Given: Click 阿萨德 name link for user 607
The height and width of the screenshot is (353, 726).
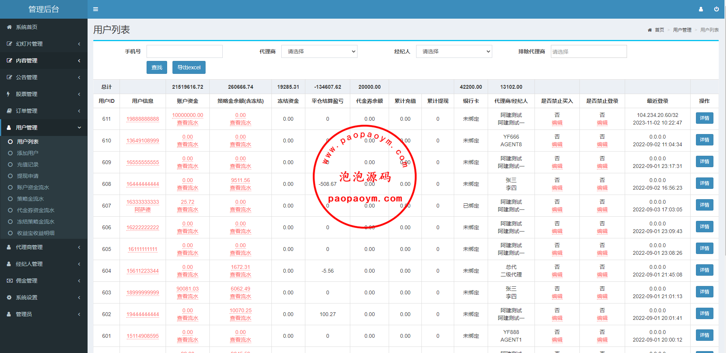Looking at the screenshot, I should click(x=143, y=209).
